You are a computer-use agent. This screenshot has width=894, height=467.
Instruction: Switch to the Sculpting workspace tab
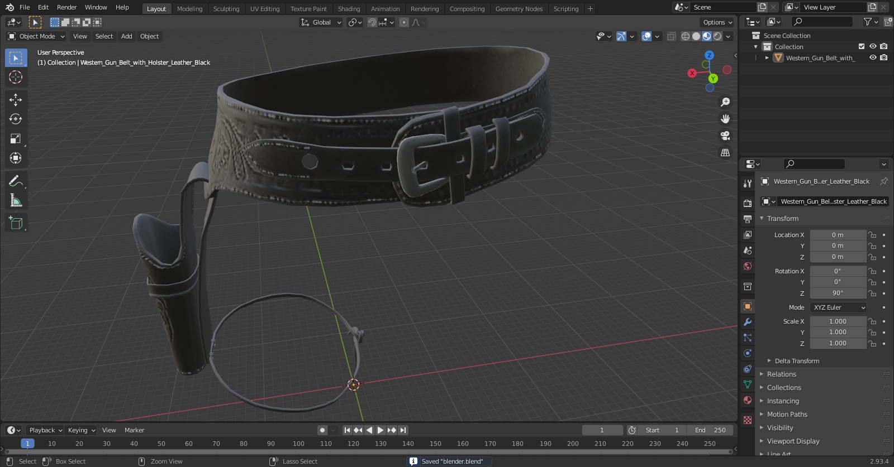226,9
